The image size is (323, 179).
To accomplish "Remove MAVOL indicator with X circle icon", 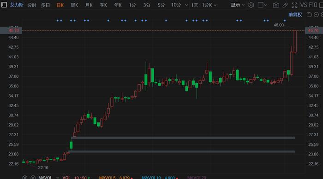I will (x=33, y=177).
